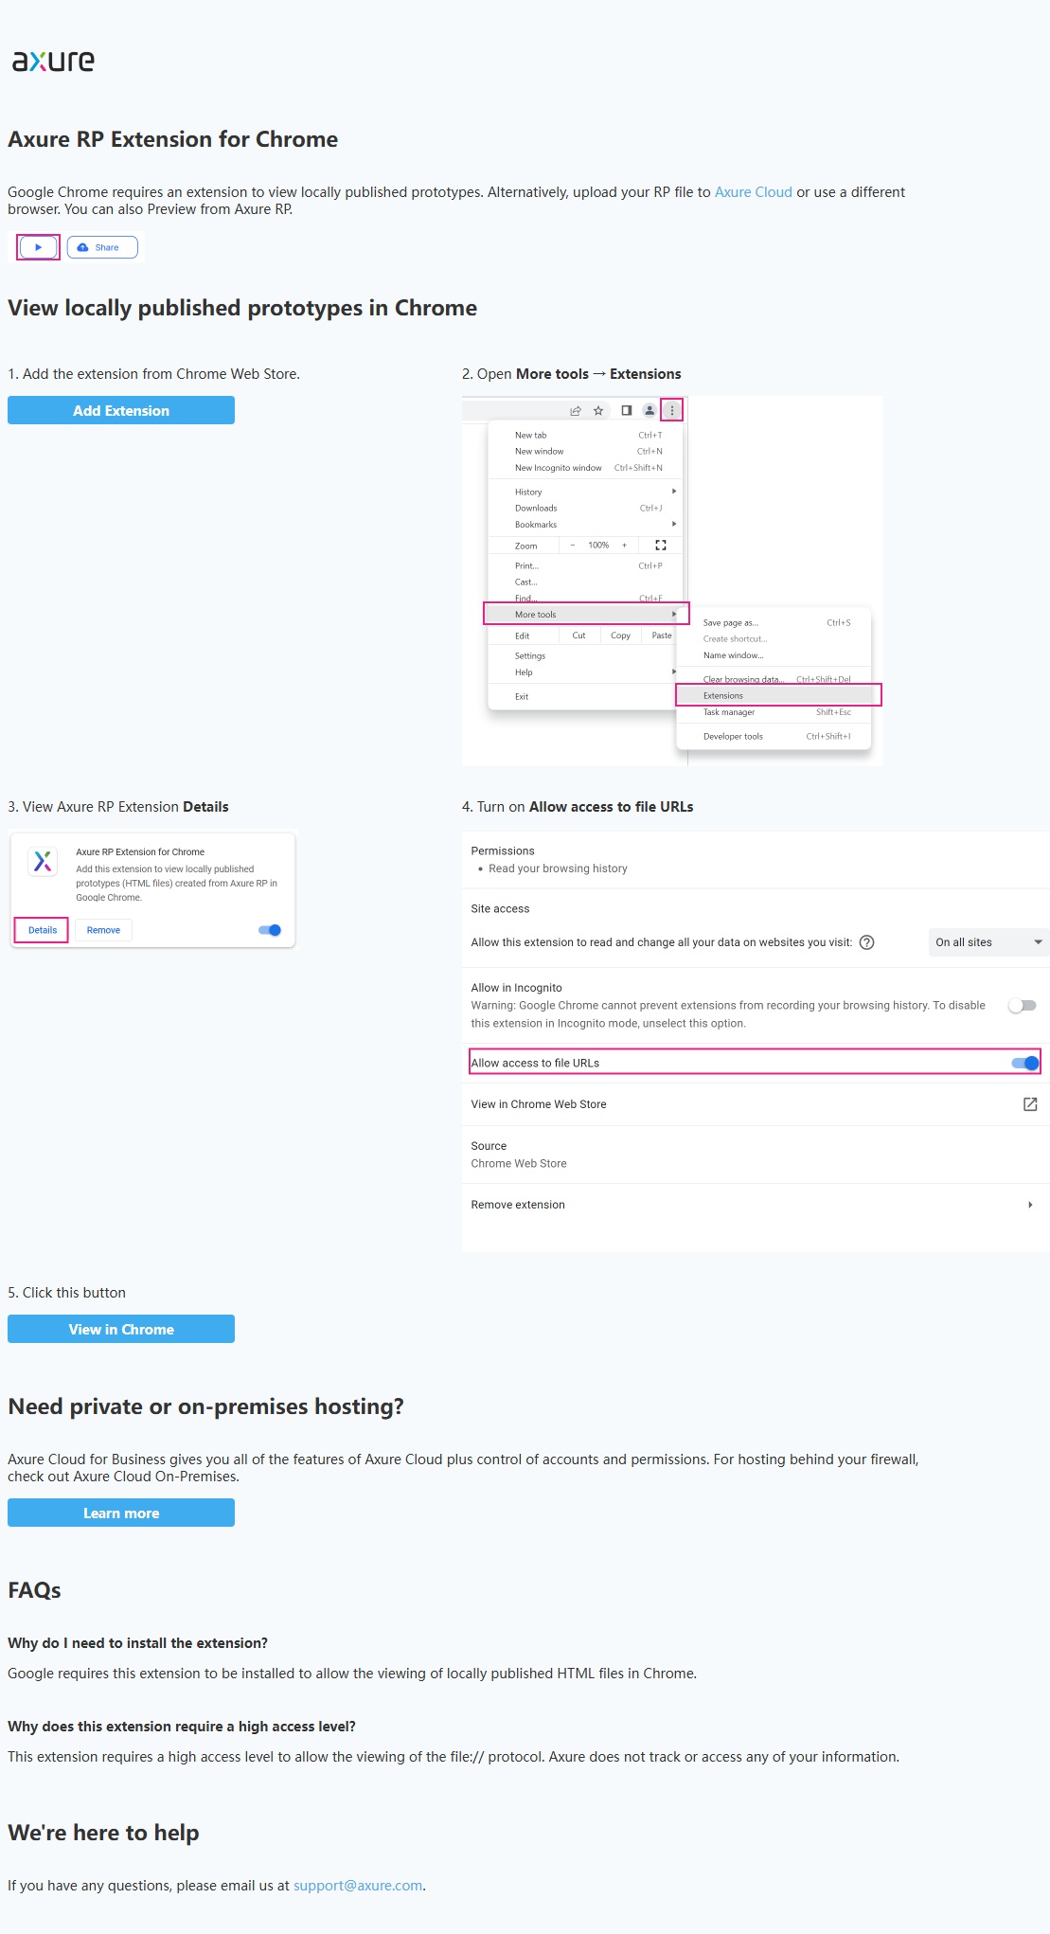Expand the Bookmarks submenu
This screenshot has width=1050, height=1934.
coord(587,525)
